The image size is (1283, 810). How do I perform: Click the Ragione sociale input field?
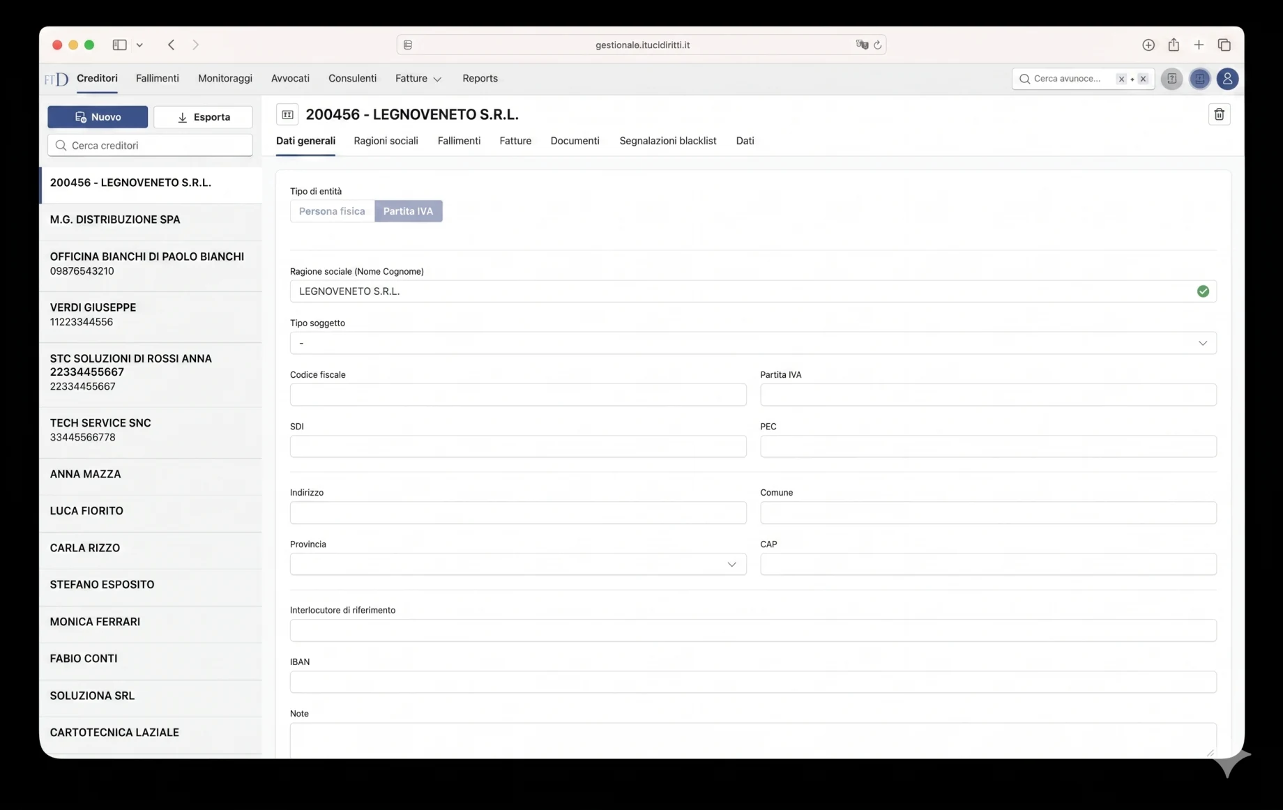click(x=753, y=291)
